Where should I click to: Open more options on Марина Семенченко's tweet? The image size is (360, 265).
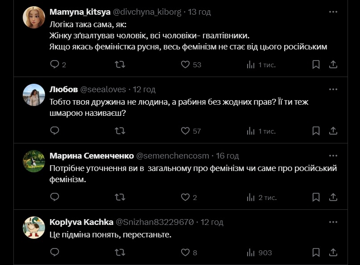coord(333,155)
